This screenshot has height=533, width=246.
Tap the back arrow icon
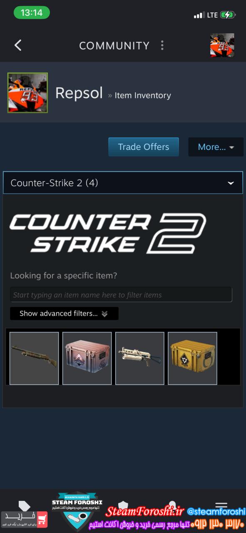[18, 45]
